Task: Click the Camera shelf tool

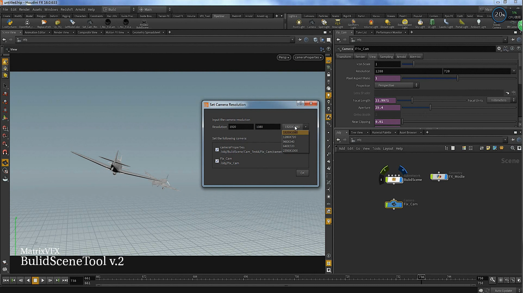Action: 311,24
